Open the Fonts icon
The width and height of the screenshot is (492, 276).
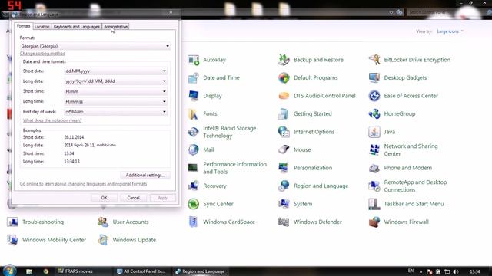click(193, 114)
